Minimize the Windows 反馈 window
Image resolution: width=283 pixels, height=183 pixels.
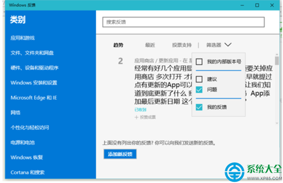coord(242,5)
